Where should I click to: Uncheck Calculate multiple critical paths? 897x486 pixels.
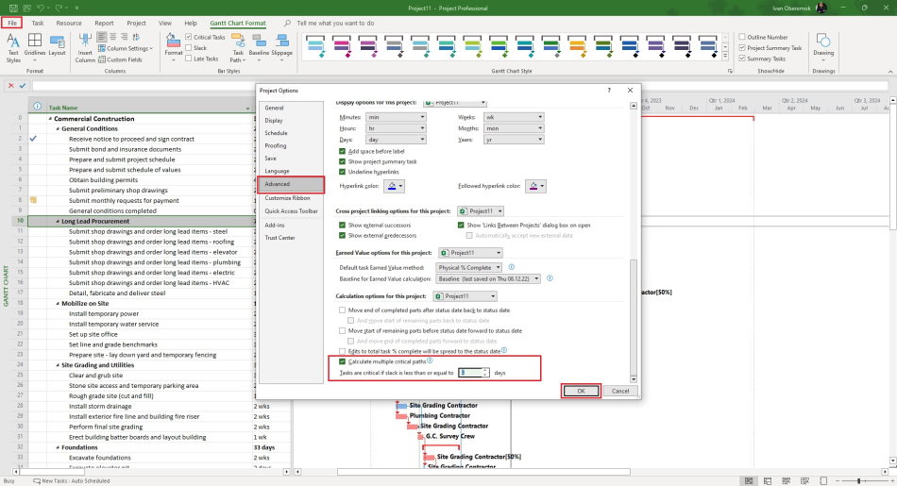tap(342, 361)
